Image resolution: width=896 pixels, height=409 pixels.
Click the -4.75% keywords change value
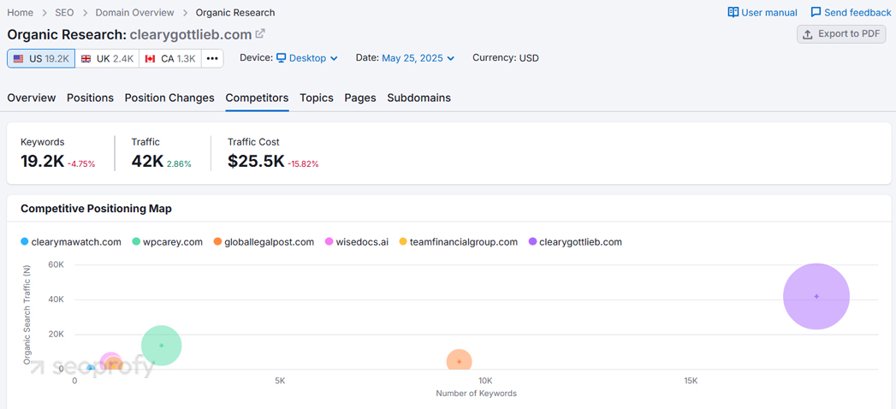click(81, 164)
